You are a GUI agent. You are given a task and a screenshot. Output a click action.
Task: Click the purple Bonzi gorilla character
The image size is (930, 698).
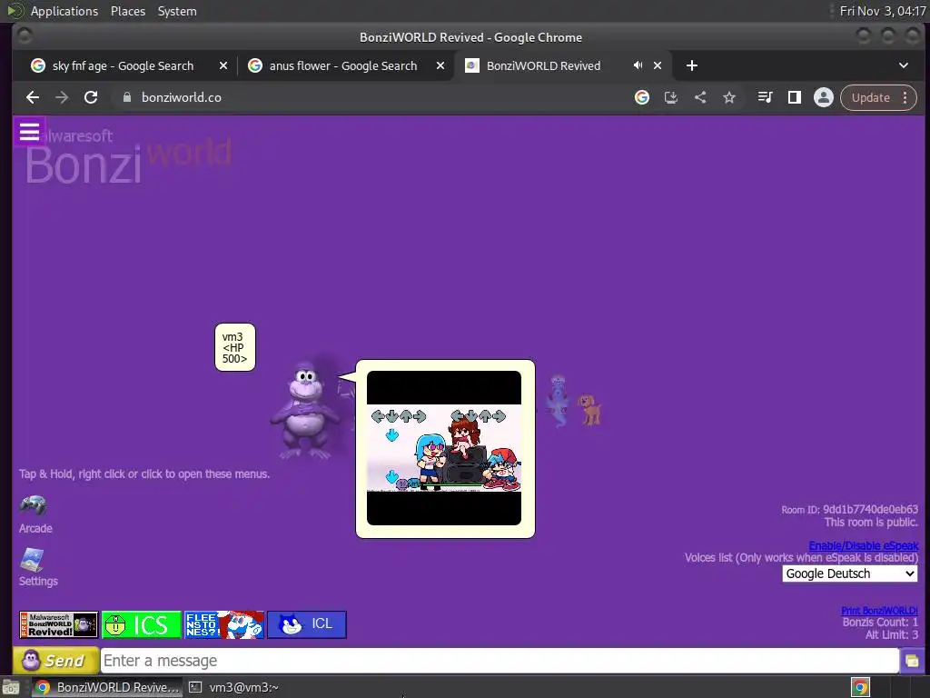(x=306, y=412)
